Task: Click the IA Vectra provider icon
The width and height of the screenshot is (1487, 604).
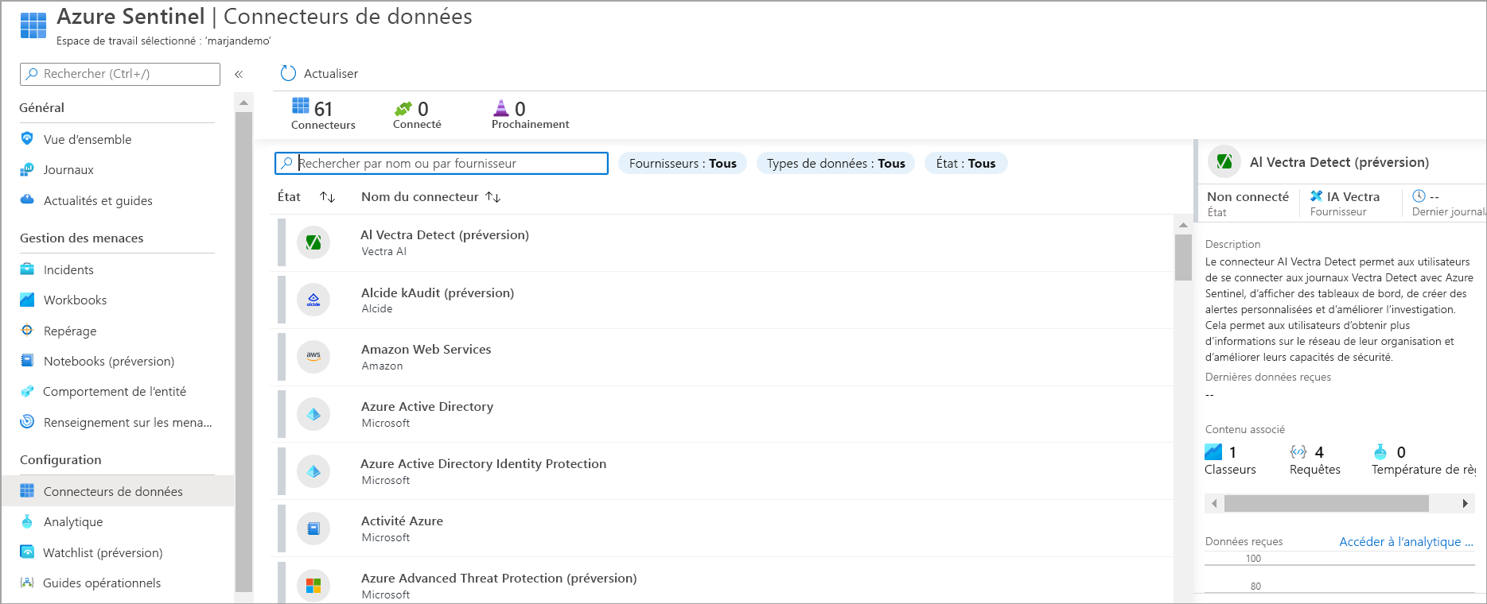Action: click(1317, 196)
